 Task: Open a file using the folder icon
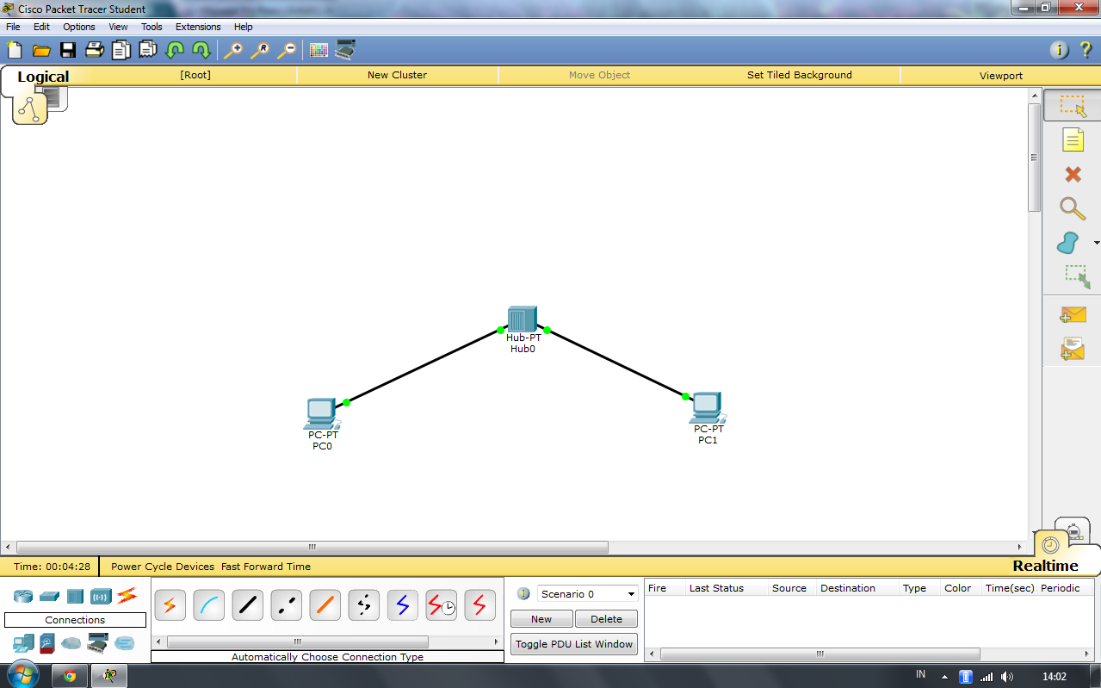tap(41, 51)
